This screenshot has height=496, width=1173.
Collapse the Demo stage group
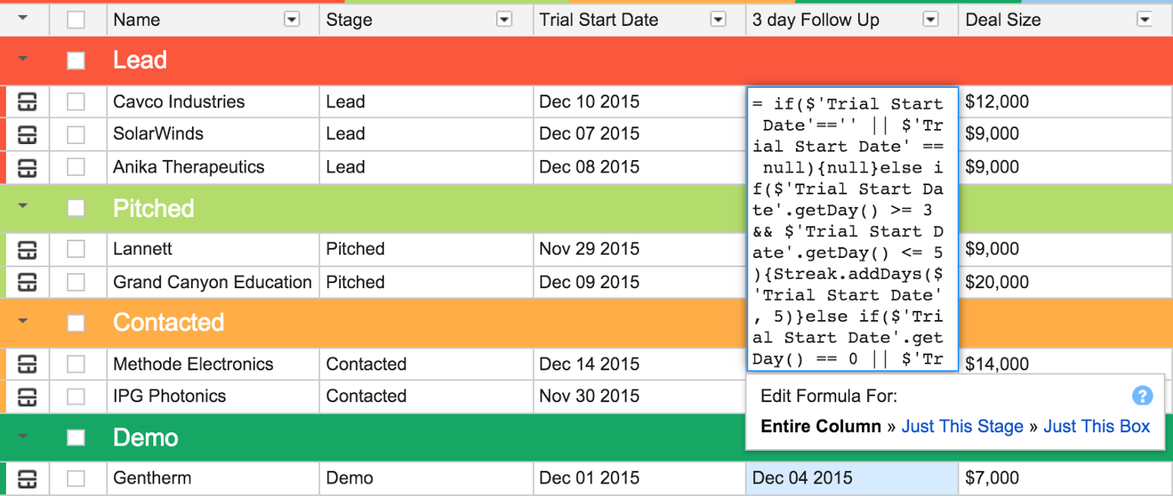[23, 437]
